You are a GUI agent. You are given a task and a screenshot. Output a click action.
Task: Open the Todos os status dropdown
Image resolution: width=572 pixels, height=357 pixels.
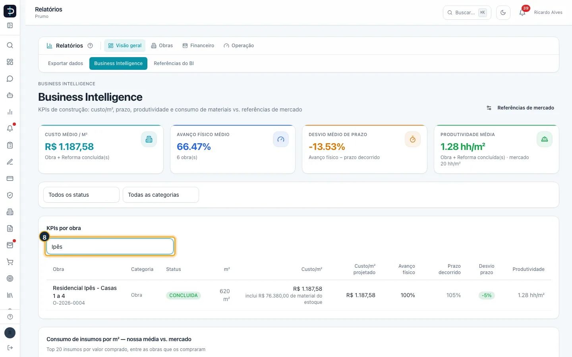coord(81,195)
